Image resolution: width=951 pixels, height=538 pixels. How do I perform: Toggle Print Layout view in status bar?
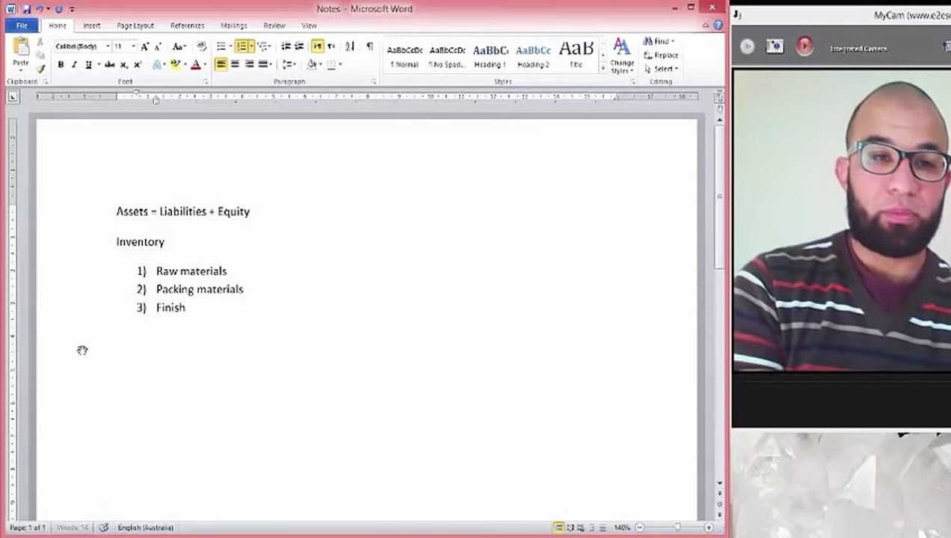point(558,528)
